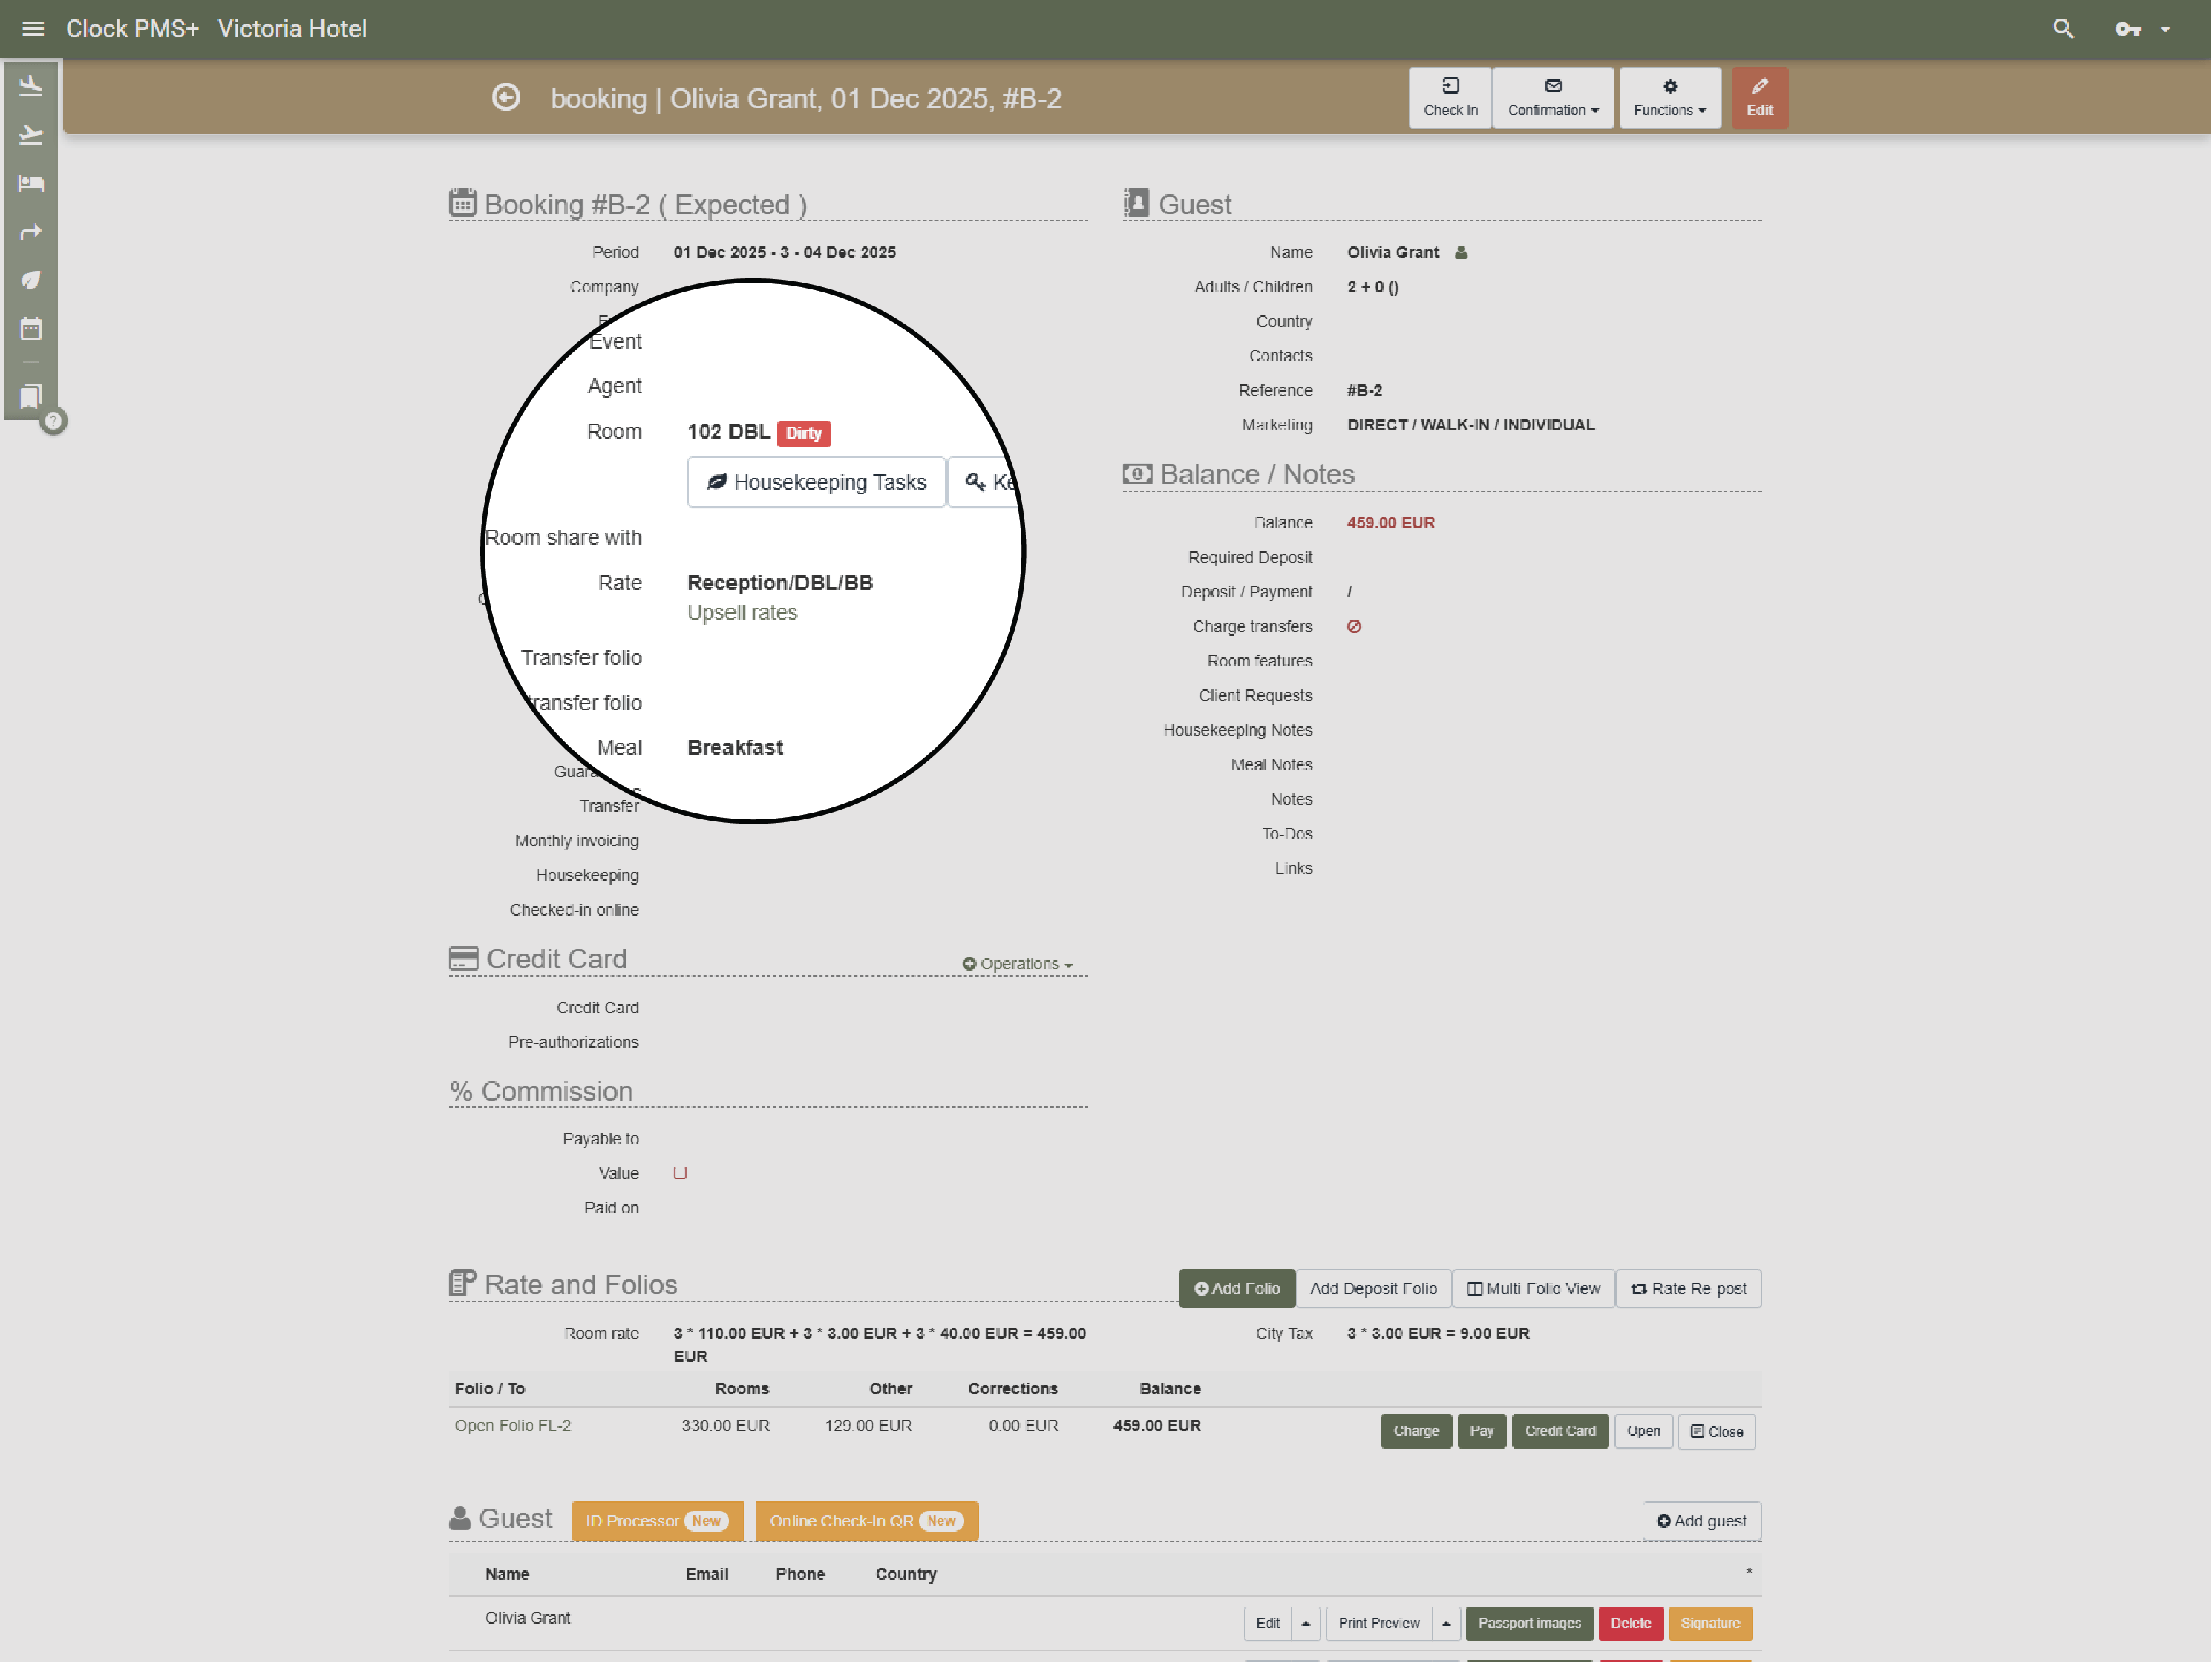Open search via the magnifier icon
The width and height of the screenshot is (2212, 1663).
pos(2063,28)
